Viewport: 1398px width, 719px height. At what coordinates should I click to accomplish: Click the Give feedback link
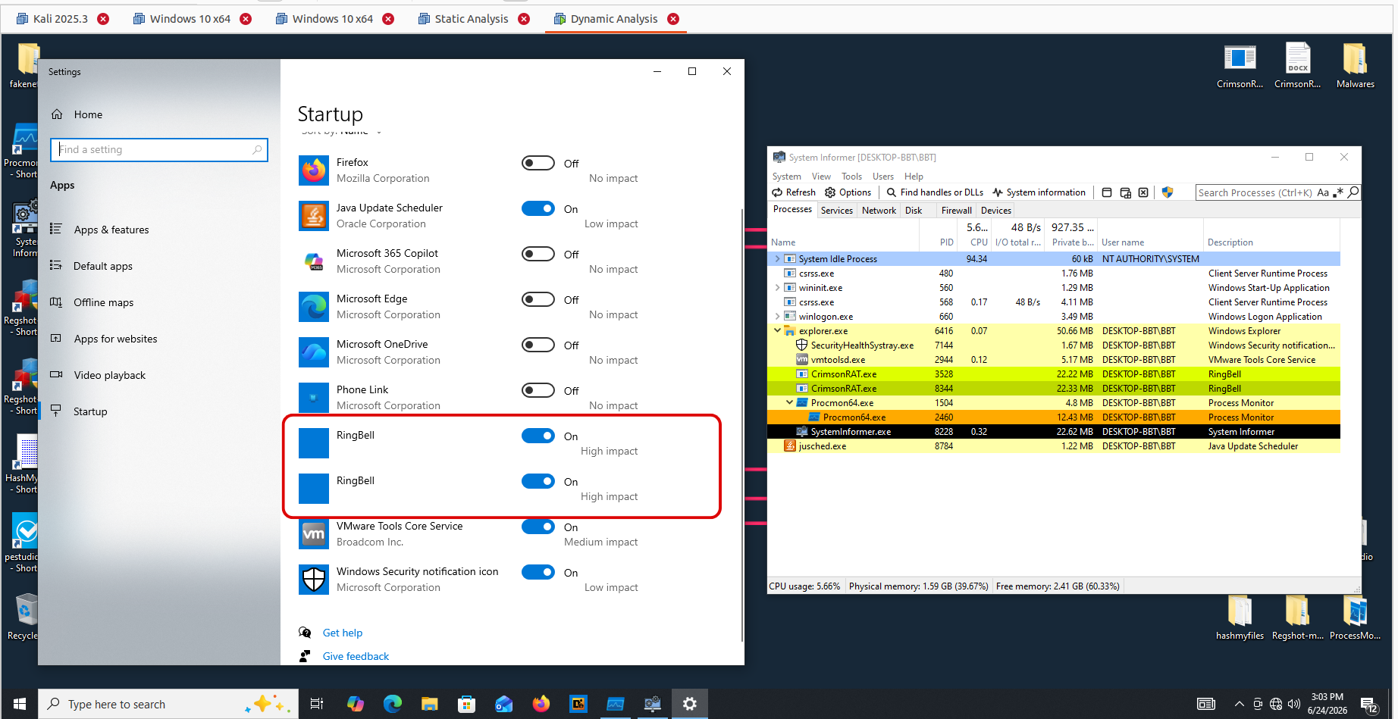point(356,656)
